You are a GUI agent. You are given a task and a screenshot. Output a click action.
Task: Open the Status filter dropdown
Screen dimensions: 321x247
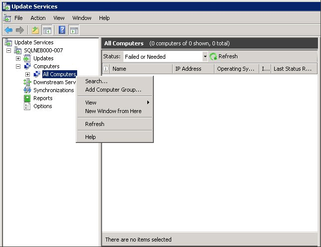tap(205, 57)
